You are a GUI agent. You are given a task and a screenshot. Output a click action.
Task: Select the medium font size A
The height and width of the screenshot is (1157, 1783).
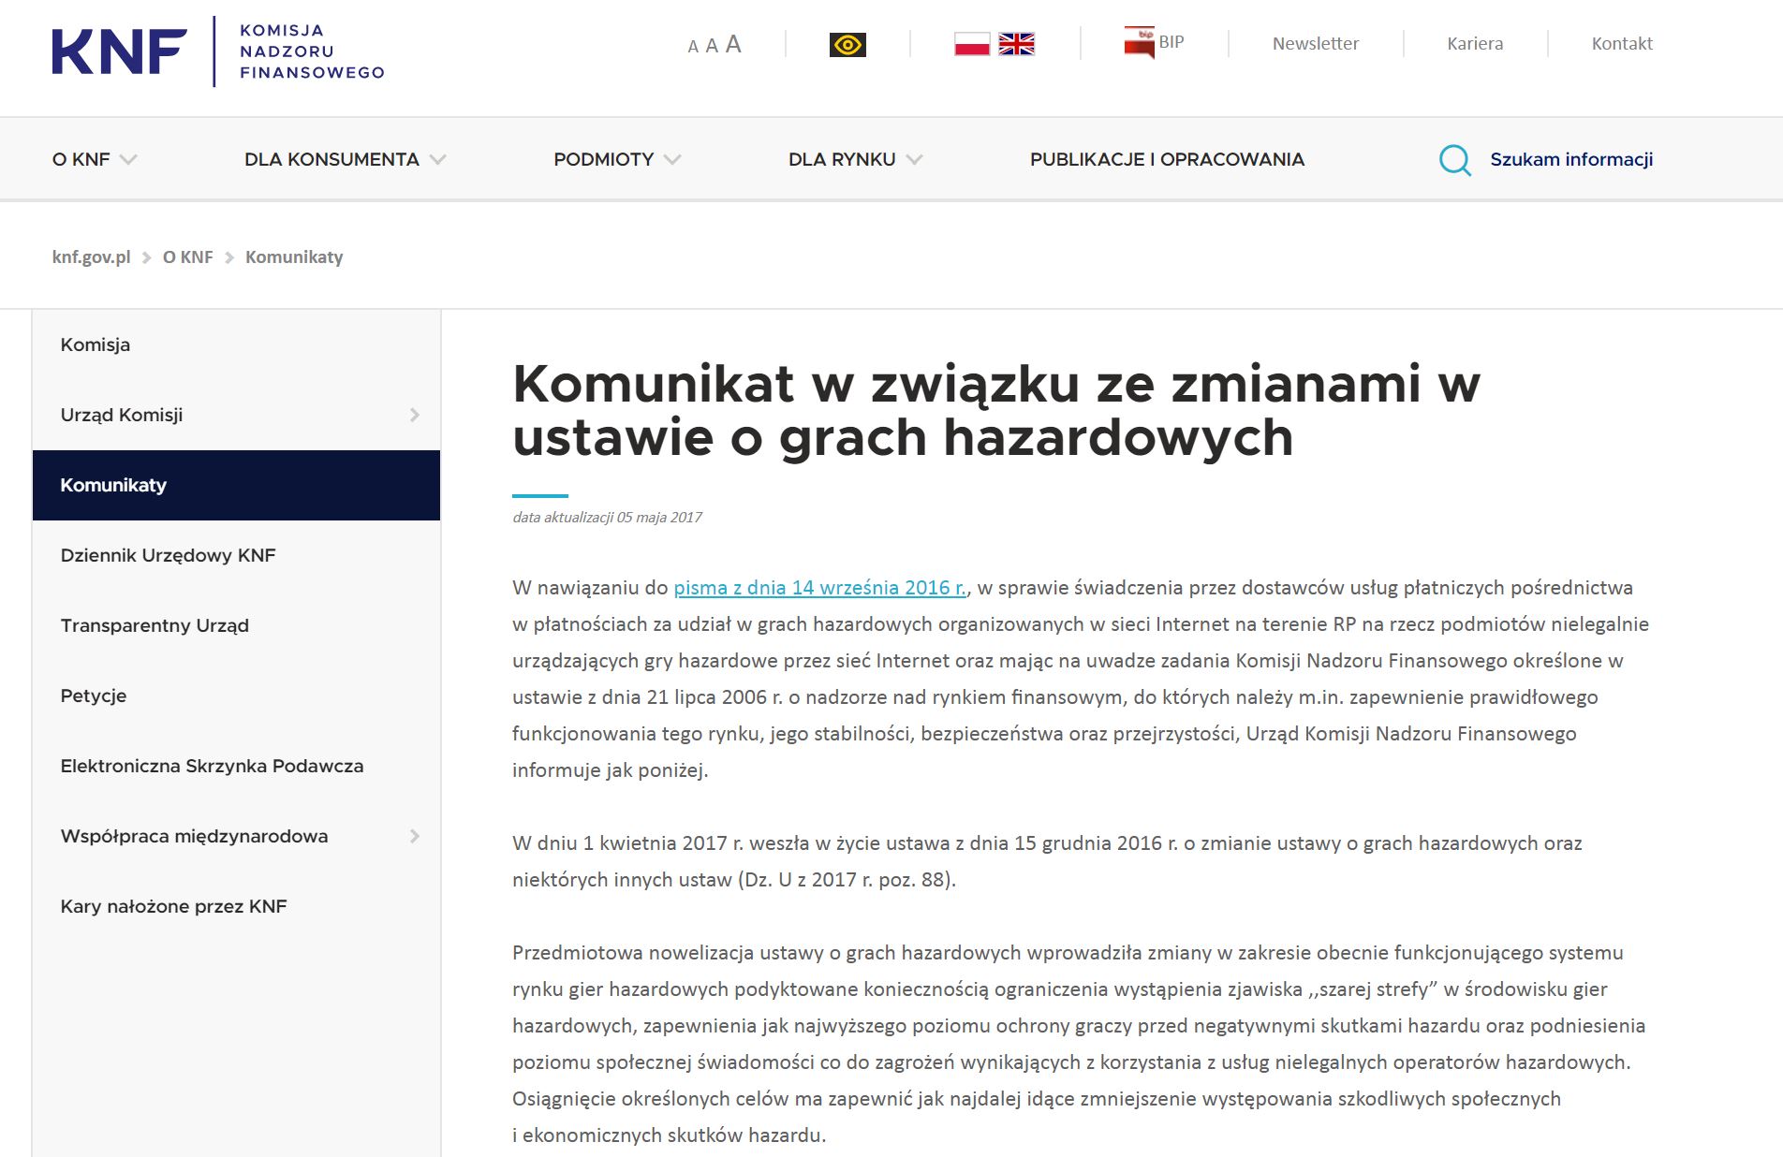click(712, 45)
